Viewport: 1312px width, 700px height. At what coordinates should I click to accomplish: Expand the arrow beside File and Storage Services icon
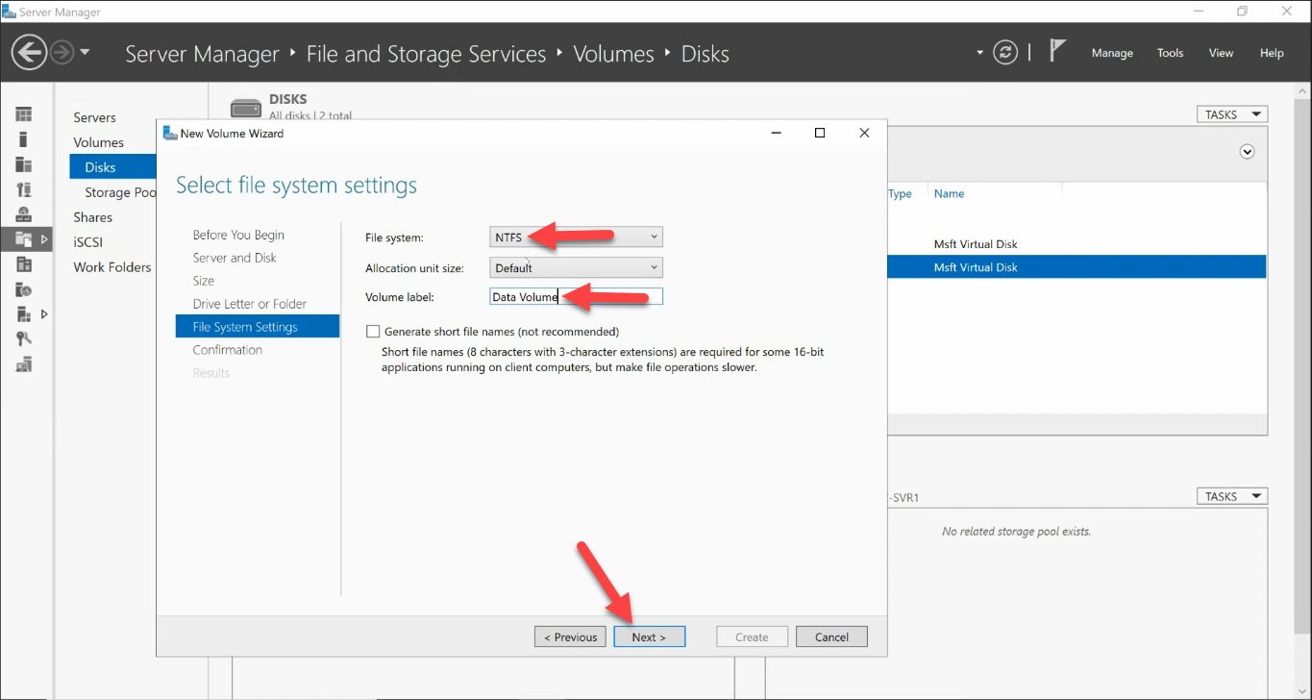[x=44, y=238]
